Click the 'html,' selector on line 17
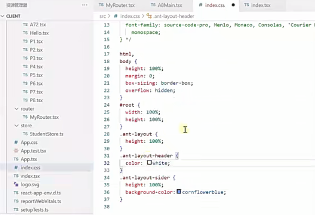The width and height of the screenshot is (315, 215). (x=127, y=54)
